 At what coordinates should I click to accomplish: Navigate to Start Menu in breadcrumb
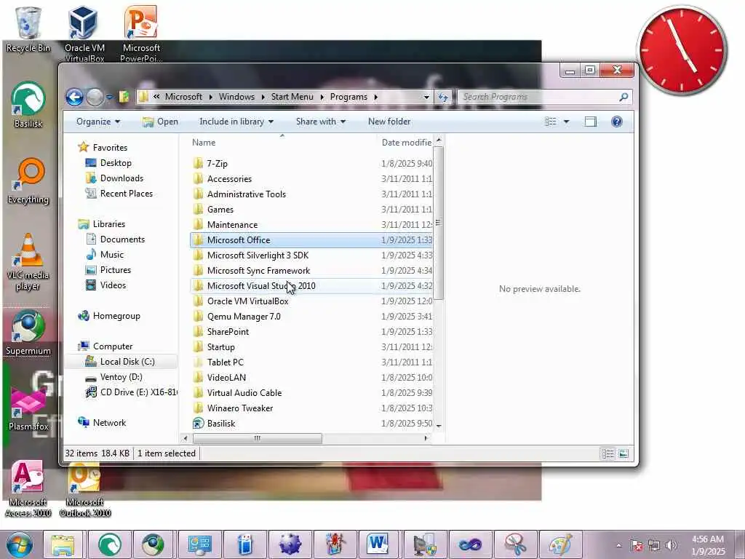point(292,97)
